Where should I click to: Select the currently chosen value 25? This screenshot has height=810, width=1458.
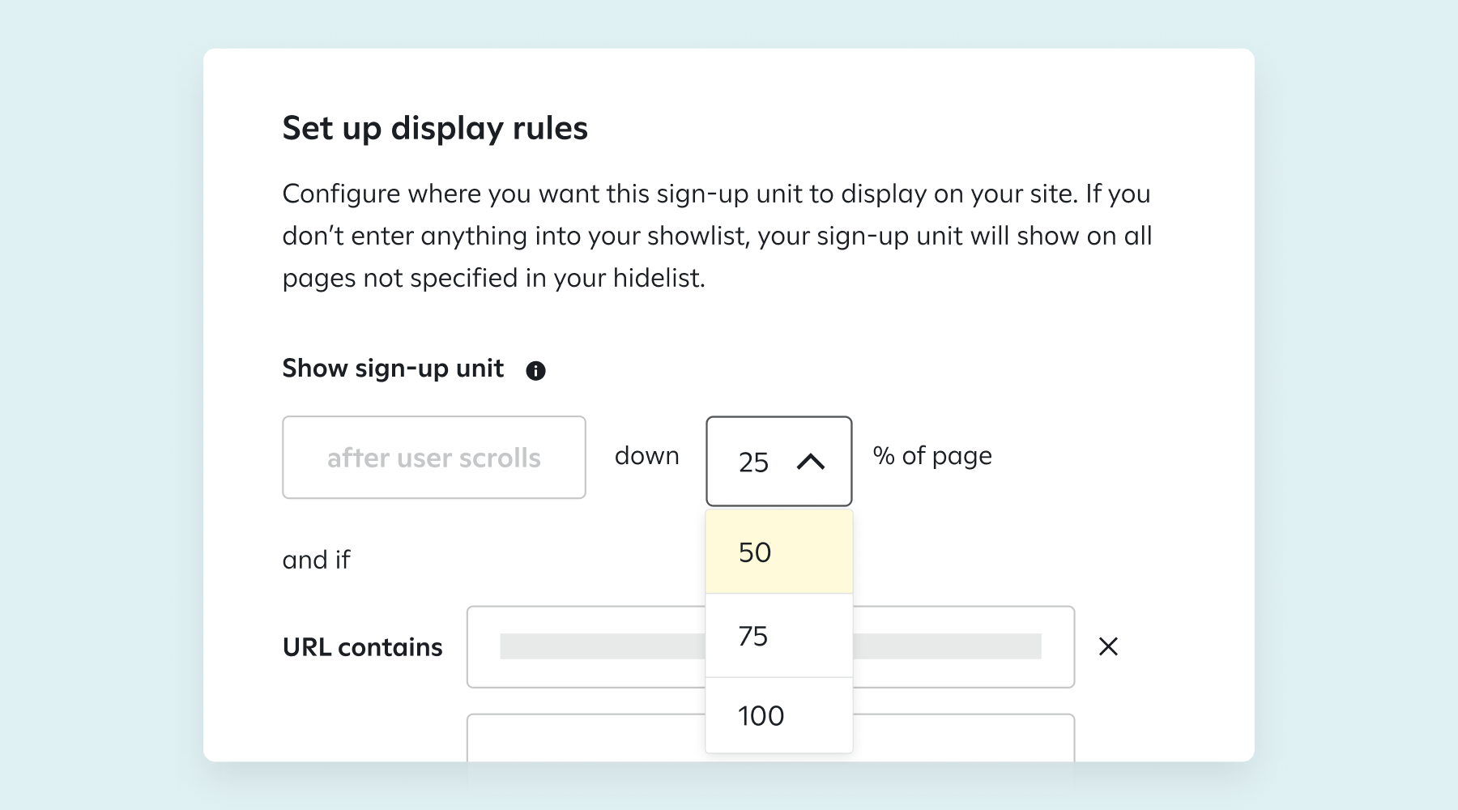[x=754, y=462]
